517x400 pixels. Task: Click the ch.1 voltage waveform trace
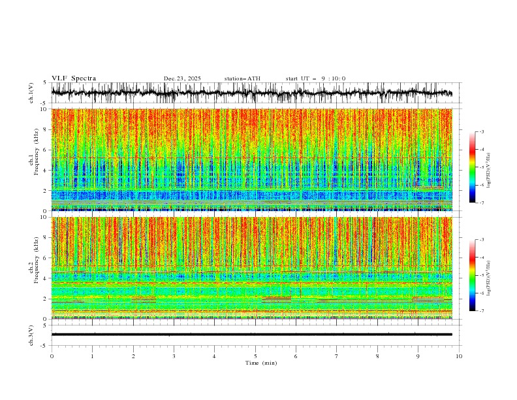coord(251,93)
